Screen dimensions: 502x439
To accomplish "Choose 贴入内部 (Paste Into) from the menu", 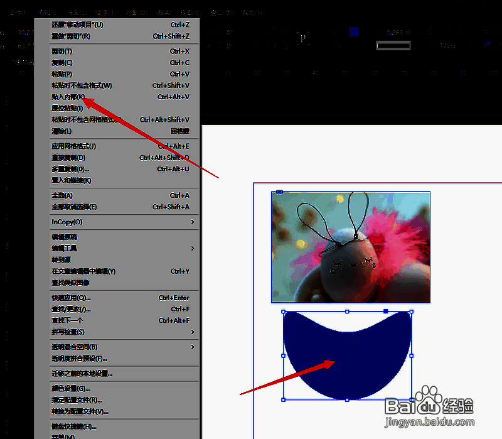I will point(68,97).
